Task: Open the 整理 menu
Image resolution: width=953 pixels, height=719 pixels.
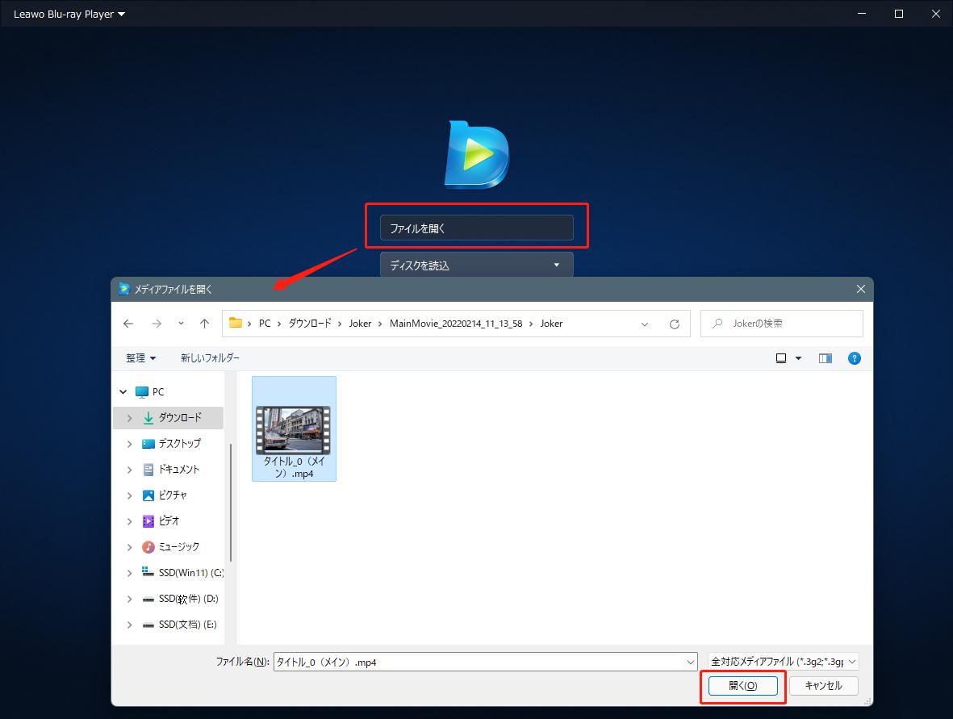Action: tap(140, 358)
